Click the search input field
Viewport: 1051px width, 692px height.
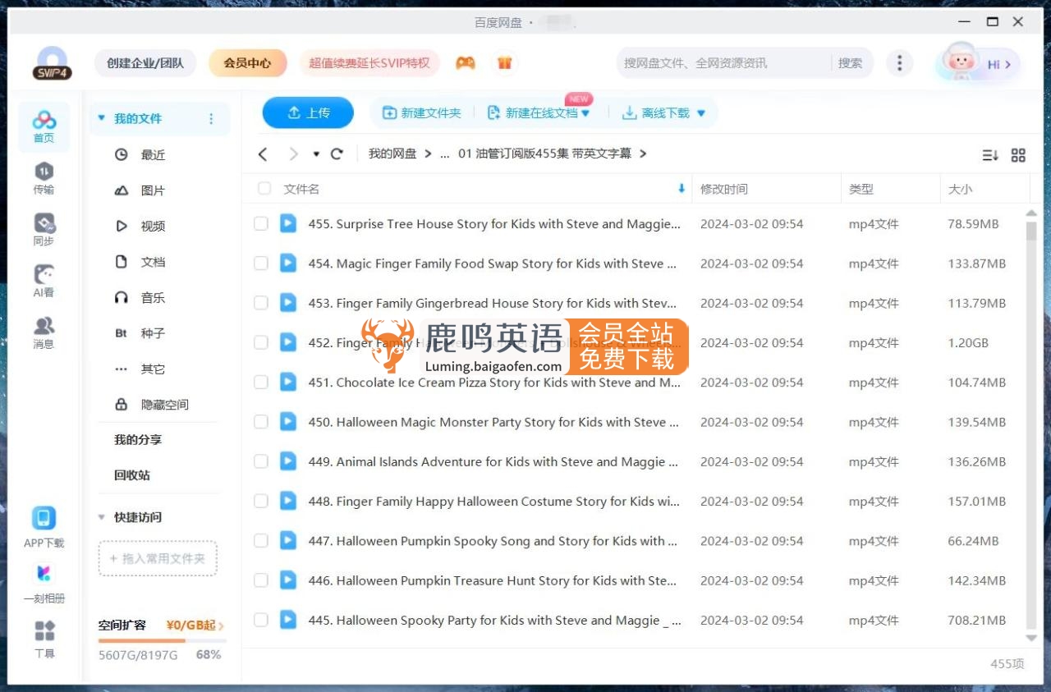pyautogui.click(x=724, y=63)
